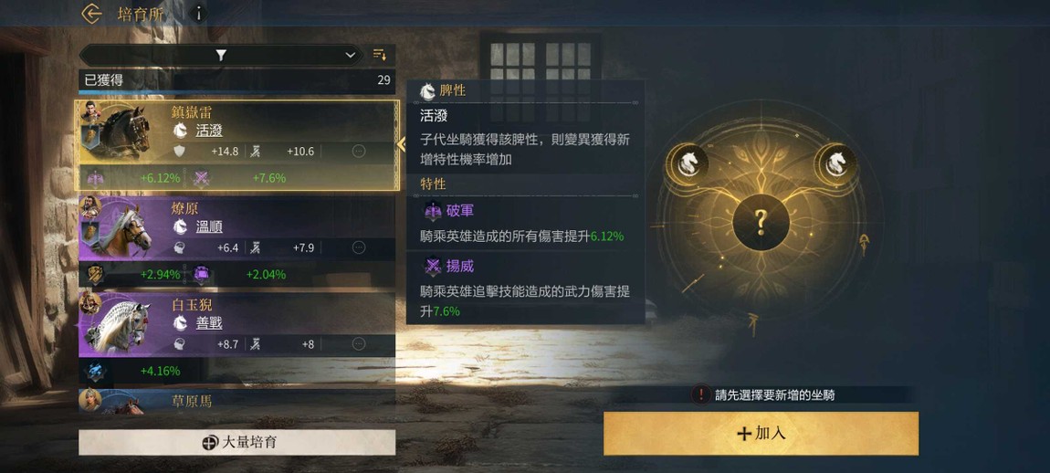1050x473 pixels.
Task: Click the 活潑 temperament link on 鎮嶽雷
Action: (209, 131)
